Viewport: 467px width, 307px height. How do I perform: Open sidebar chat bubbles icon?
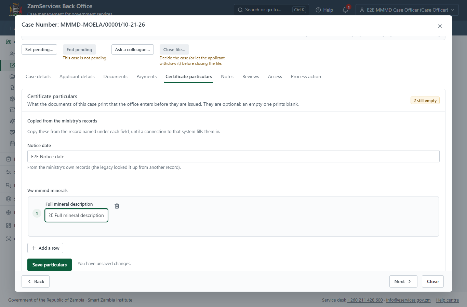point(9,186)
